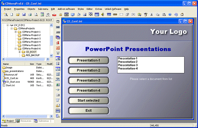This screenshot has height=128, width=198.
Task: Click the help bubble icon in vertical toolbar
Action: pyautogui.click(x=58, y=22)
